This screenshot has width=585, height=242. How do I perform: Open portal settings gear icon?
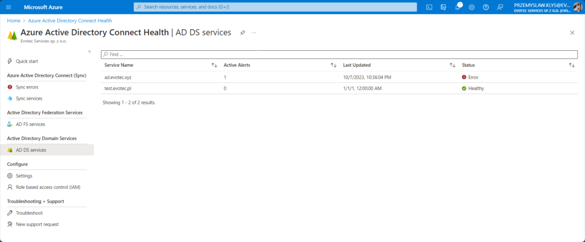(x=472, y=7)
